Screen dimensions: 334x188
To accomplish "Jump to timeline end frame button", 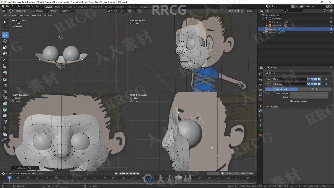I will (138, 174).
